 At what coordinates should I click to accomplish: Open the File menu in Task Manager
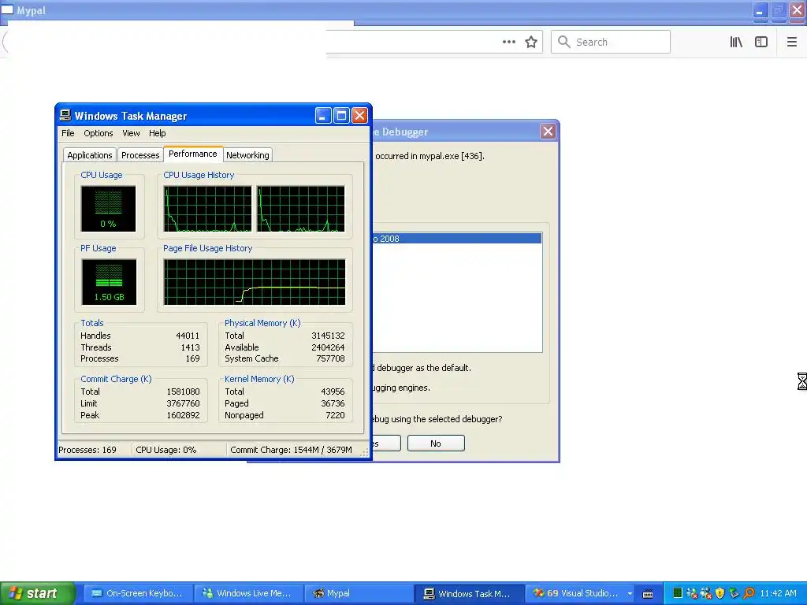[68, 133]
